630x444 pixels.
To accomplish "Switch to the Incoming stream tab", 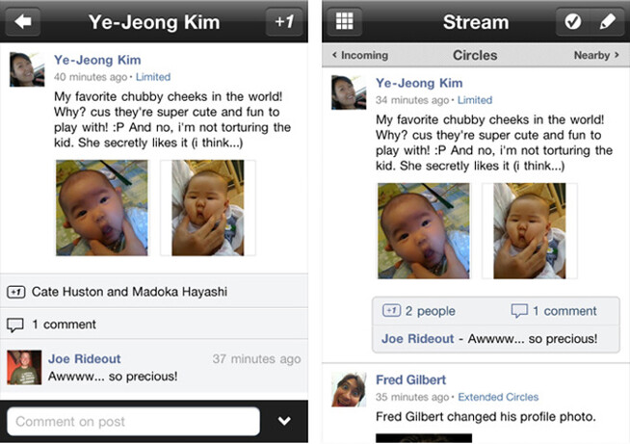I will [x=360, y=55].
